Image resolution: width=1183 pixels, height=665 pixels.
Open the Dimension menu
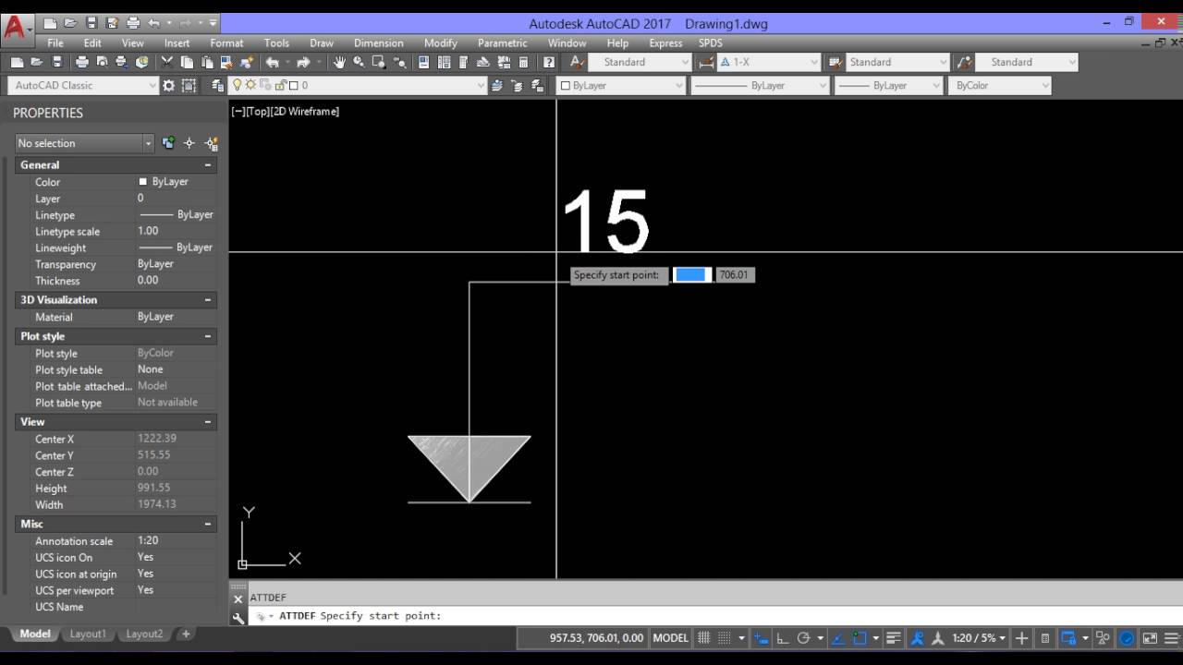pos(378,42)
